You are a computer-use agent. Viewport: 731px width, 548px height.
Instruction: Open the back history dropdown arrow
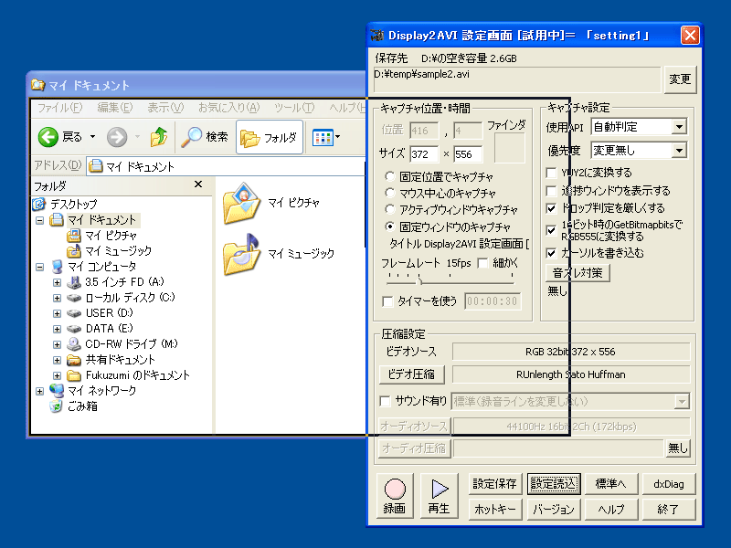(93, 137)
